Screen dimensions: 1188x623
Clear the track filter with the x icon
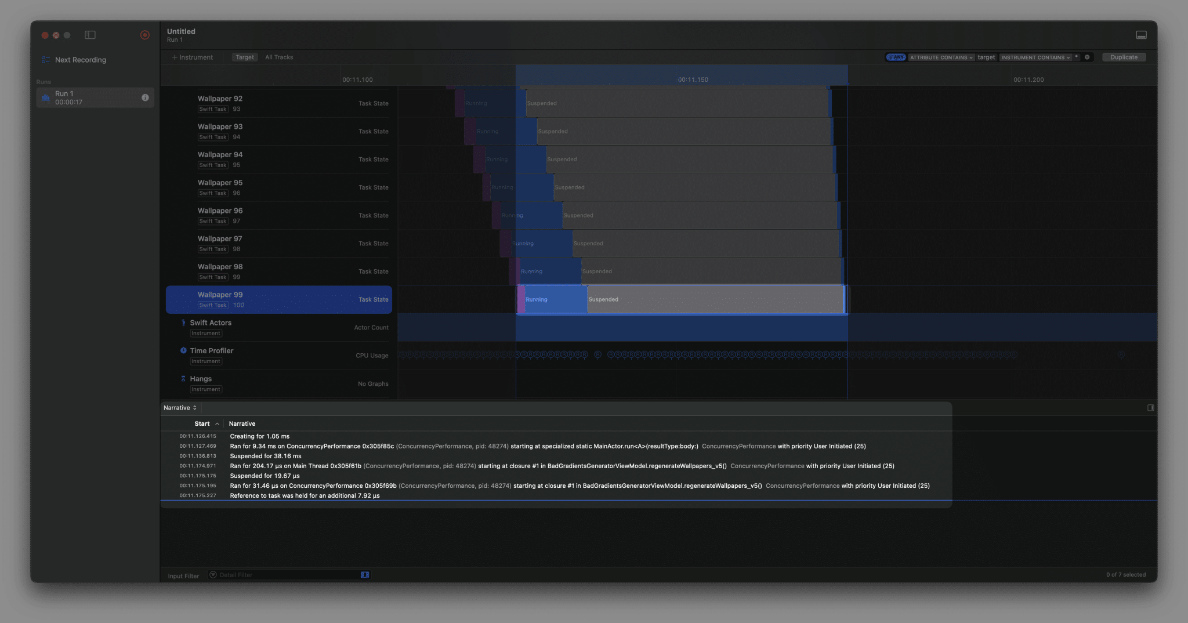pyautogui.click(x=1087, y=57)
